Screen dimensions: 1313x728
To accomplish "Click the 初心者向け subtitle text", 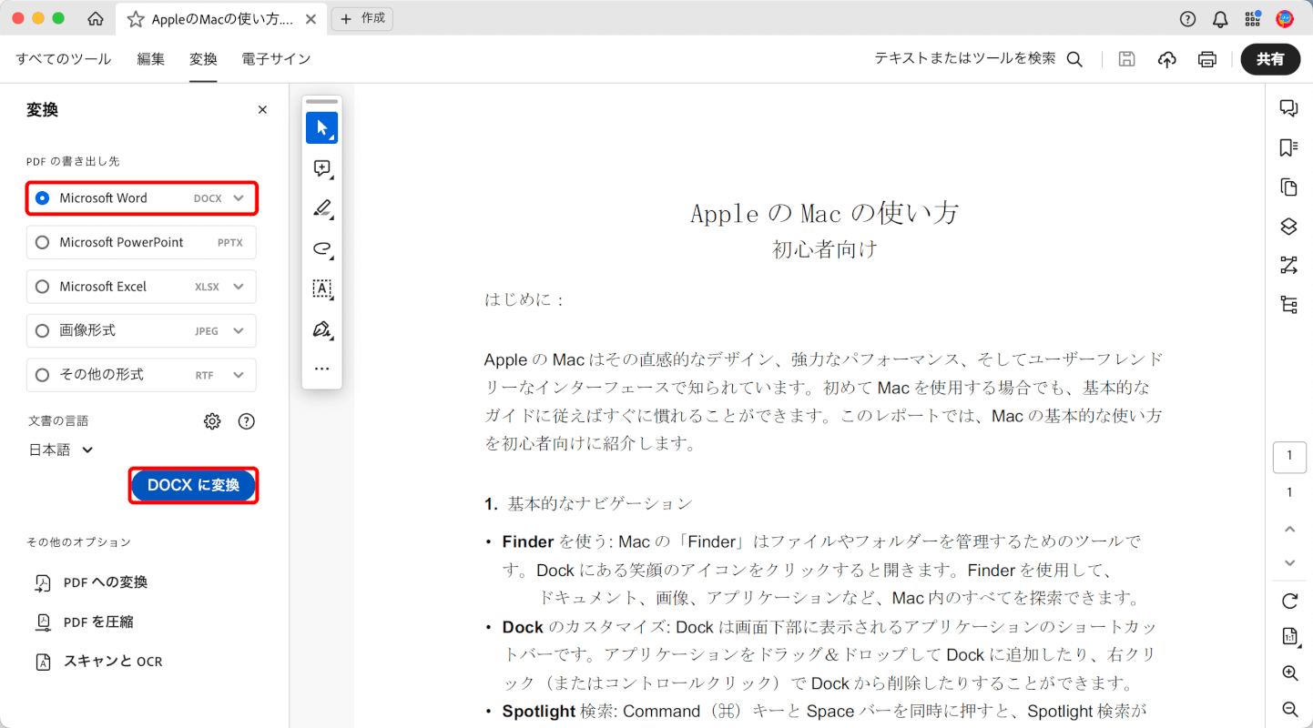I will [825, 249].
